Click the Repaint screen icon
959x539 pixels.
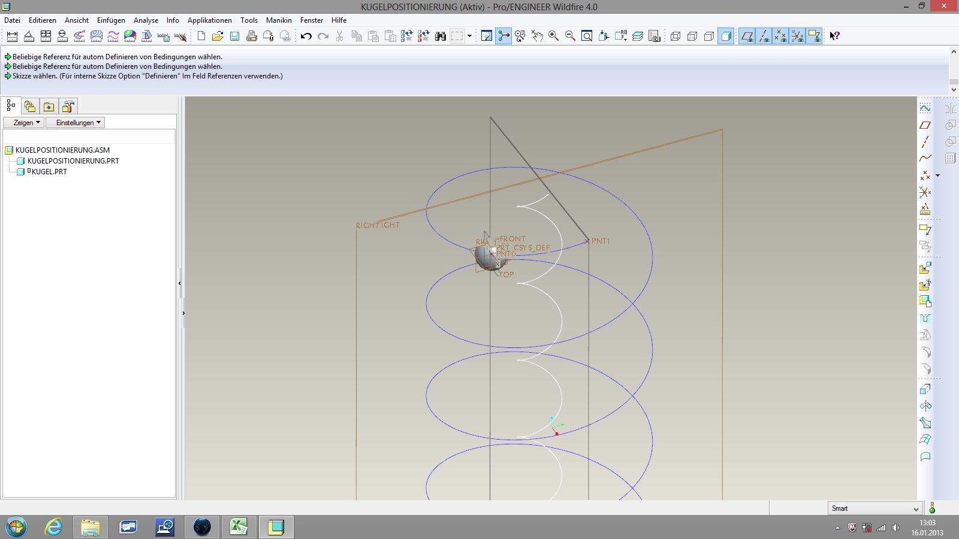click(x=487, y=36)
